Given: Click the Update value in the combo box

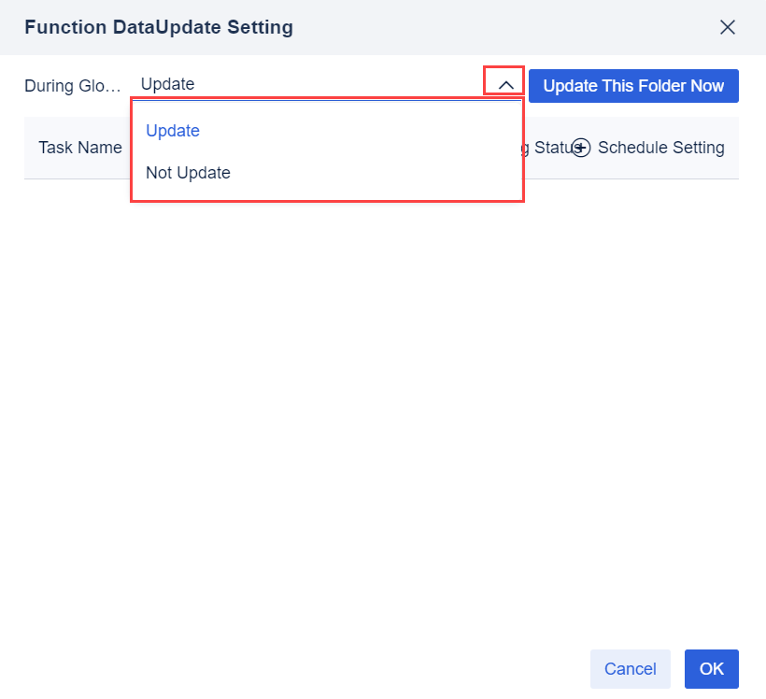Looking at the screenshot, I should coord(168,84).
